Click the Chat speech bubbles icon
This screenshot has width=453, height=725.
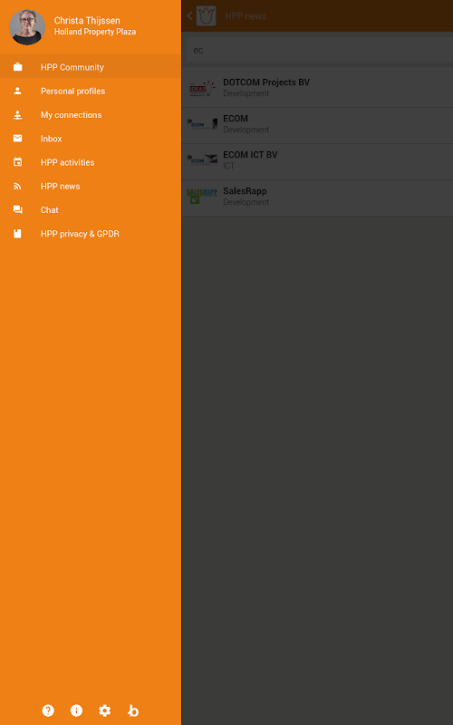[x=17, y=210]
